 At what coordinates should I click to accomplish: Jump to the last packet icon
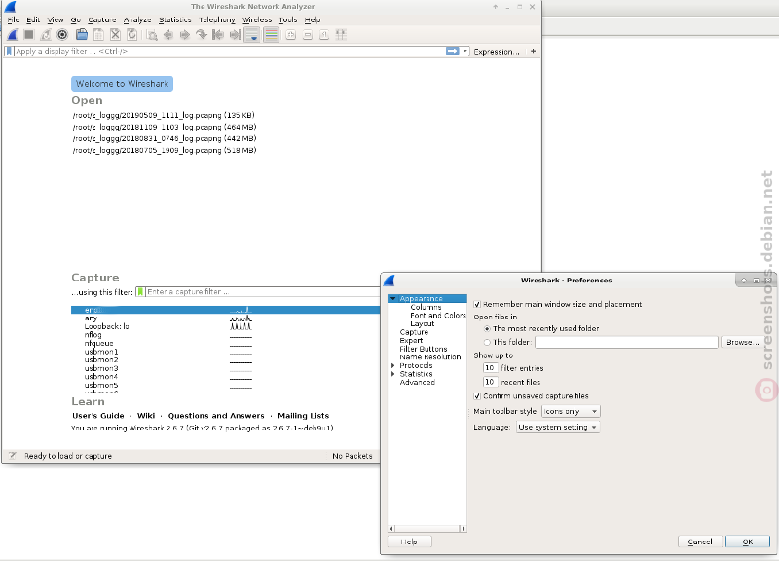point(235,35)
